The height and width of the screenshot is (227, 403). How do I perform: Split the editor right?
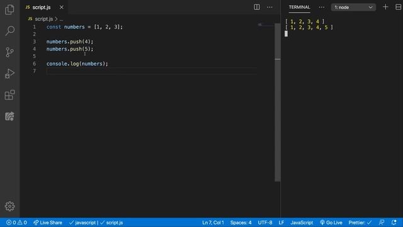[x=256, y=7]
